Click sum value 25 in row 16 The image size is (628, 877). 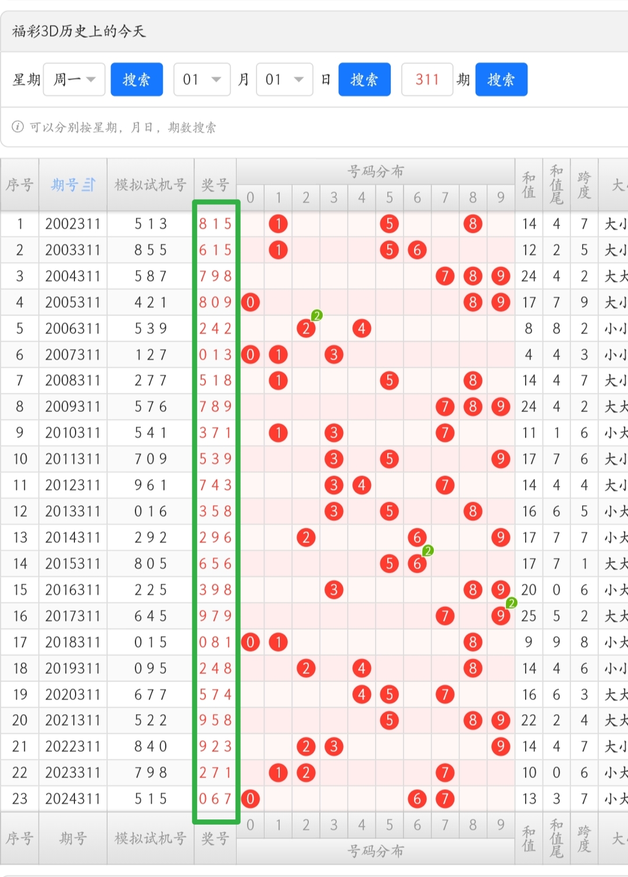coord(529,616)
